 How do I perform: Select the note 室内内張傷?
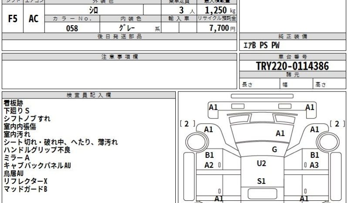pos(20,126)
